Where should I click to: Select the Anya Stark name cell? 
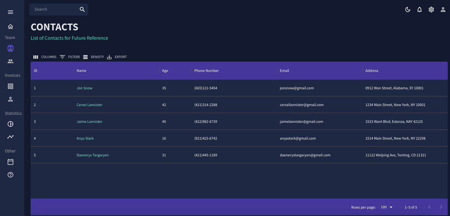coord(85,138)
